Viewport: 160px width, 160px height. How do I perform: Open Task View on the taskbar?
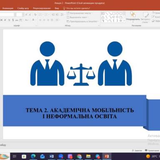(15, 156)
